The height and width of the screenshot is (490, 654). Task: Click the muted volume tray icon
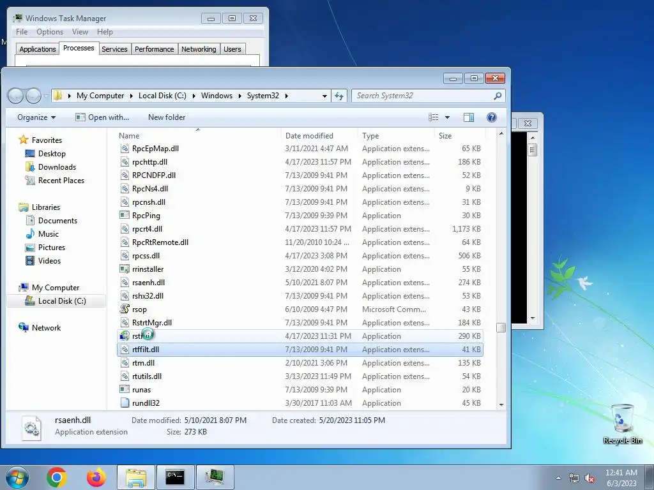pyautogui.click(x=589, y=479)
